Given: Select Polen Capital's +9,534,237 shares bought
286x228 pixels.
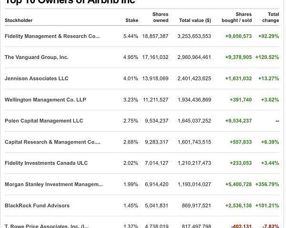Looking at the screenshot, I should pos(238,121).
